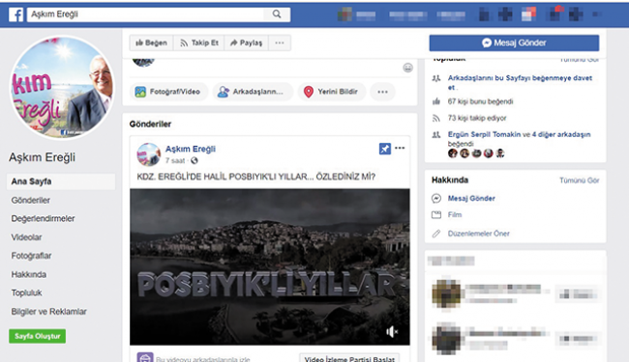This screenshot has height=362, width=629.
Task: Click the Facebook logo icon
Action: 16,14
